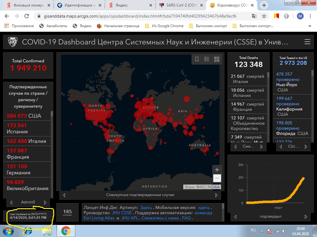317x237 pixels.
Task: Go to next Admin0 list page
Action: [x=45, y=202]
